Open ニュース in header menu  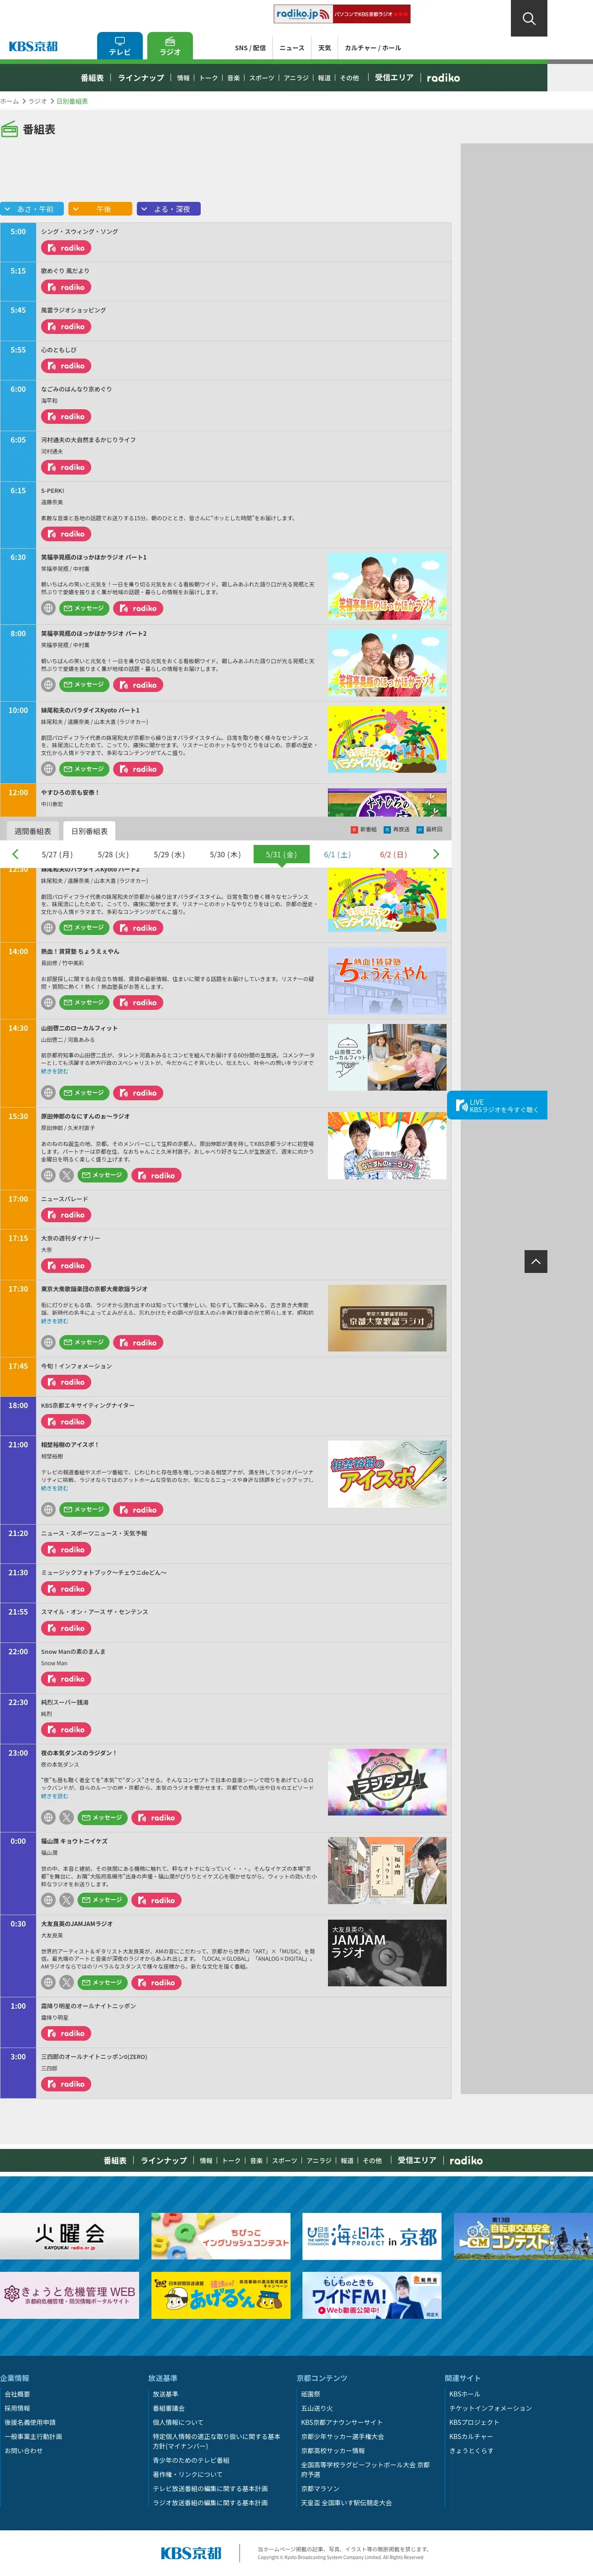point(291,48)
